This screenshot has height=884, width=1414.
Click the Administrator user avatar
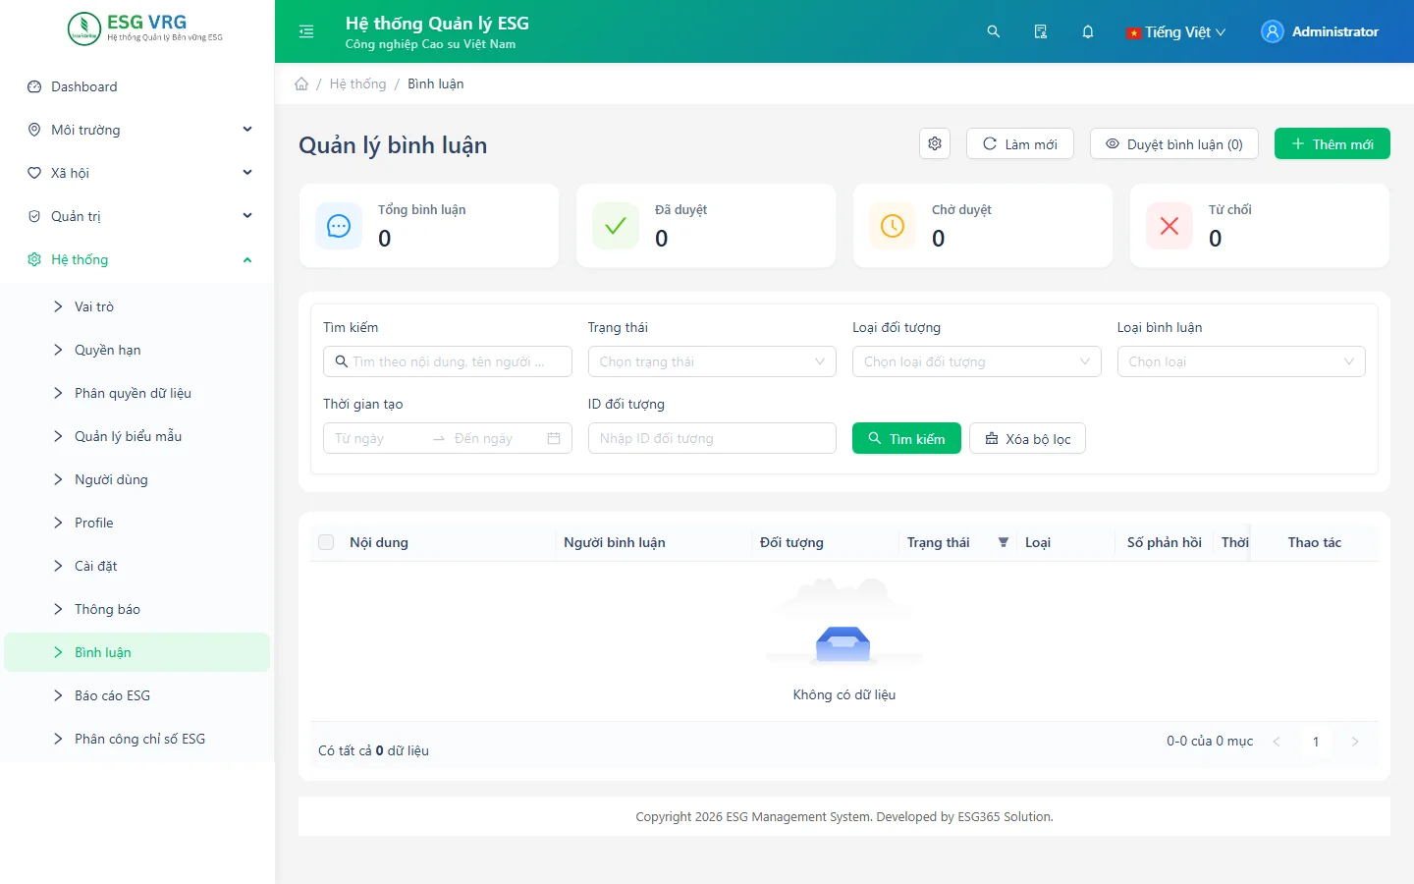pos(1273,31)
